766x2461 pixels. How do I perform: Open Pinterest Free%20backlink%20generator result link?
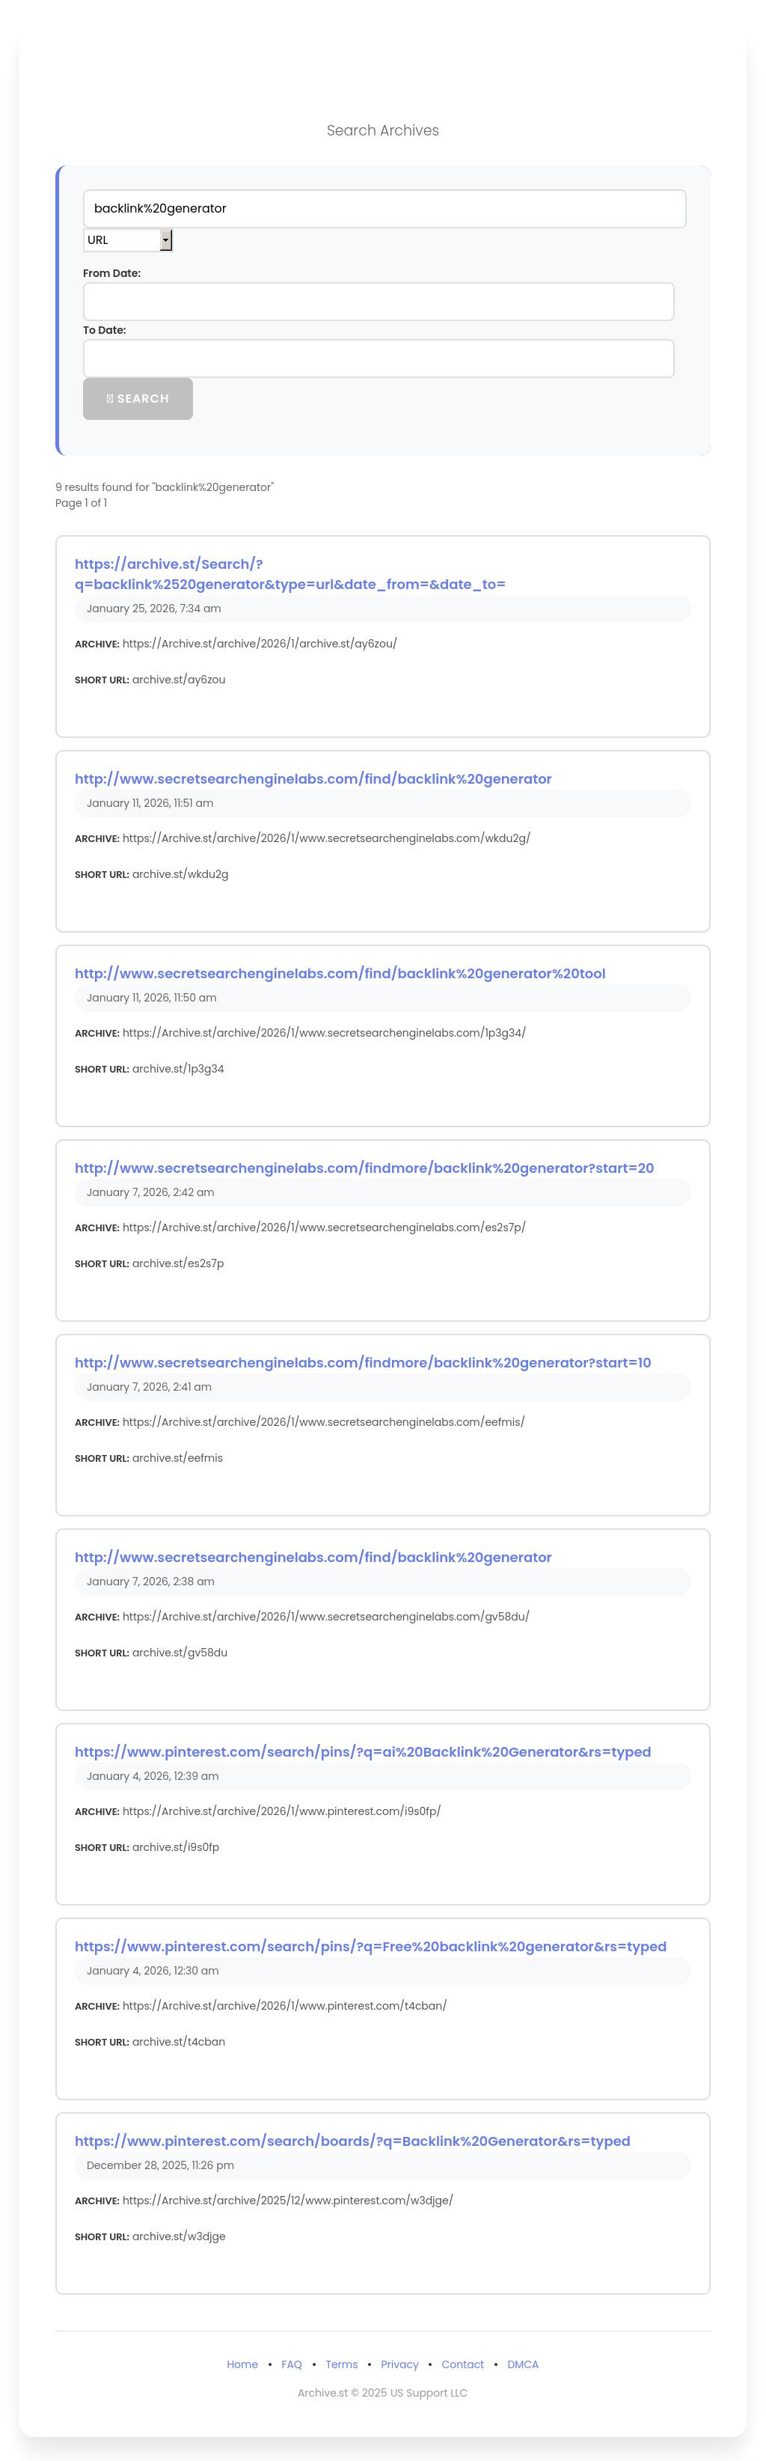370,1947
